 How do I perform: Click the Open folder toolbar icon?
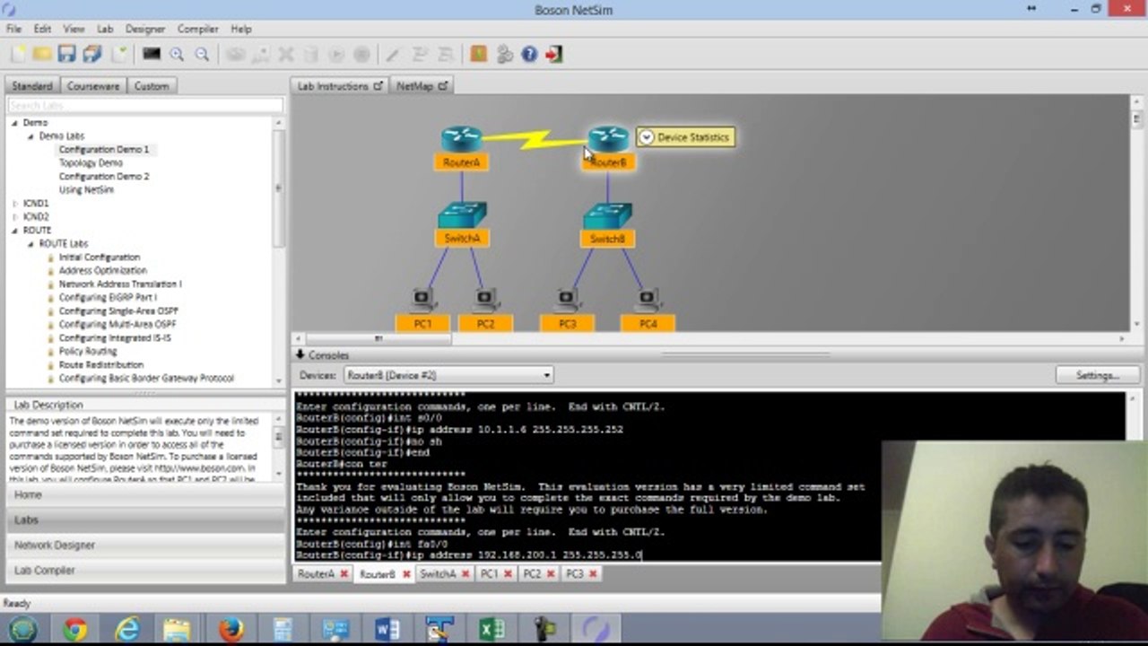pos(42,55)
